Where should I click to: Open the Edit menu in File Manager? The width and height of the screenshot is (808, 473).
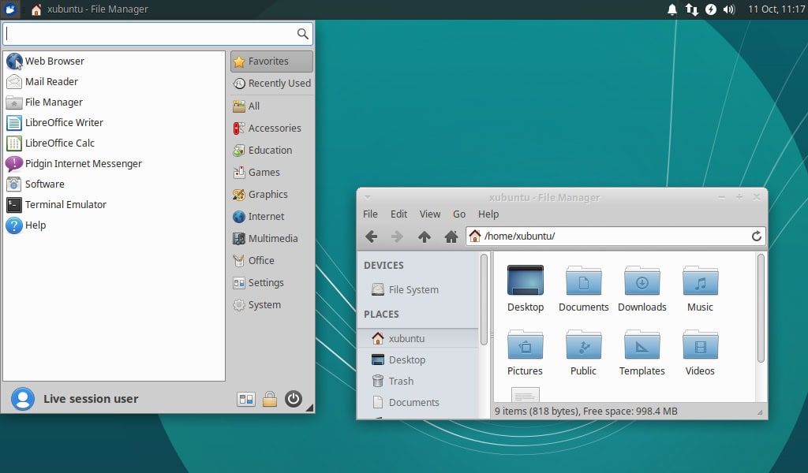click(398, 214)
